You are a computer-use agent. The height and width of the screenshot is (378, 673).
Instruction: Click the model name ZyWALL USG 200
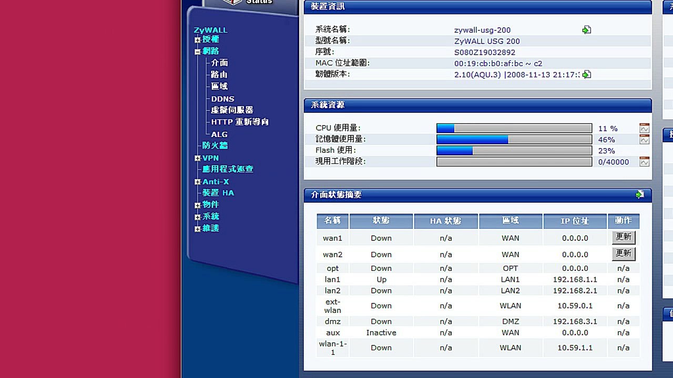coord(487,41)
